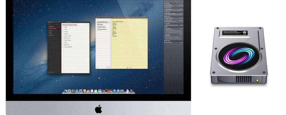This screenshot has width=286, height=115.
Task: Select Vacation list in Reminders sidebar
Action: pos(54,31)
